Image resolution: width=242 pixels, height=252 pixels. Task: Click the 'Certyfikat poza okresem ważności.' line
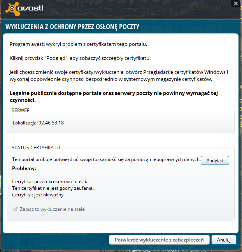[x=49, y=182]
